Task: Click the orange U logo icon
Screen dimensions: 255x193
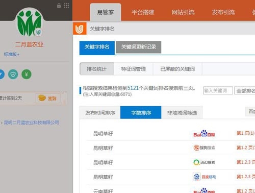Action: [x=80, y=29]
